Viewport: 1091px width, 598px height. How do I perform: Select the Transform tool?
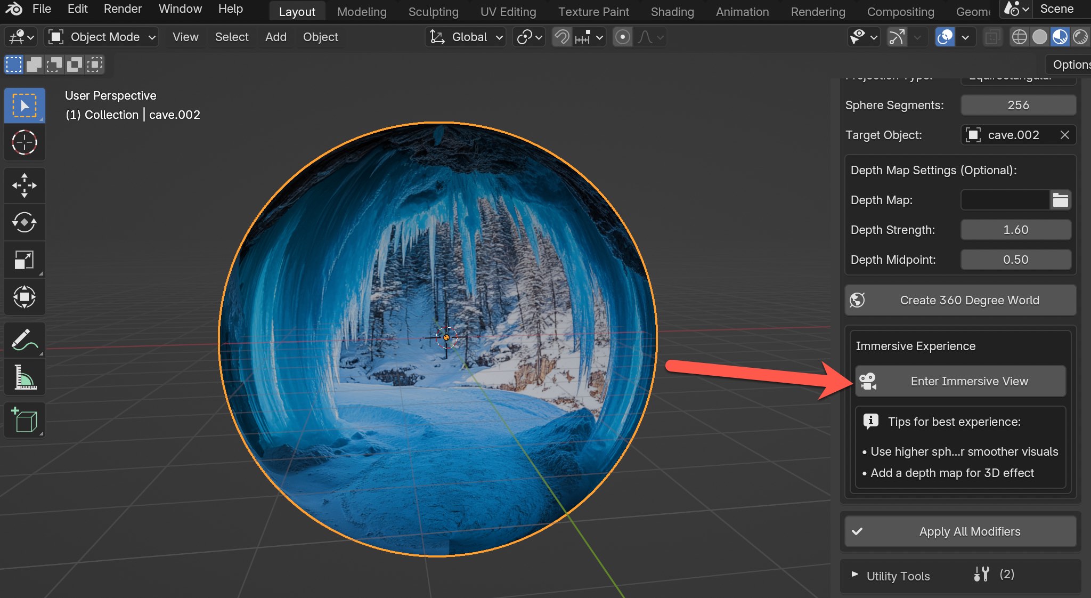[25, 297]
